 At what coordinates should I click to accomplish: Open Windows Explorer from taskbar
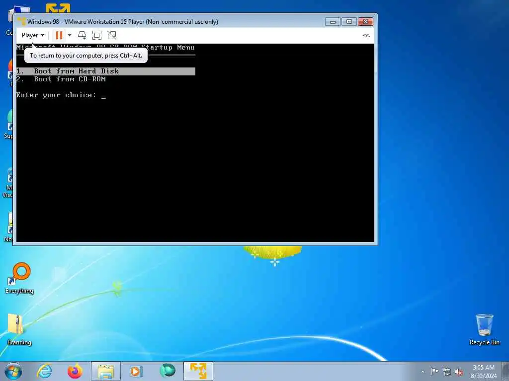pyautogui.click(x=106, y=371)
